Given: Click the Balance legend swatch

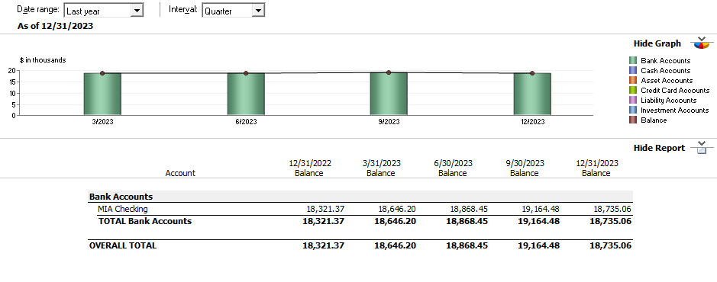Looking at the screenshot, I should (x=633, y=120).
